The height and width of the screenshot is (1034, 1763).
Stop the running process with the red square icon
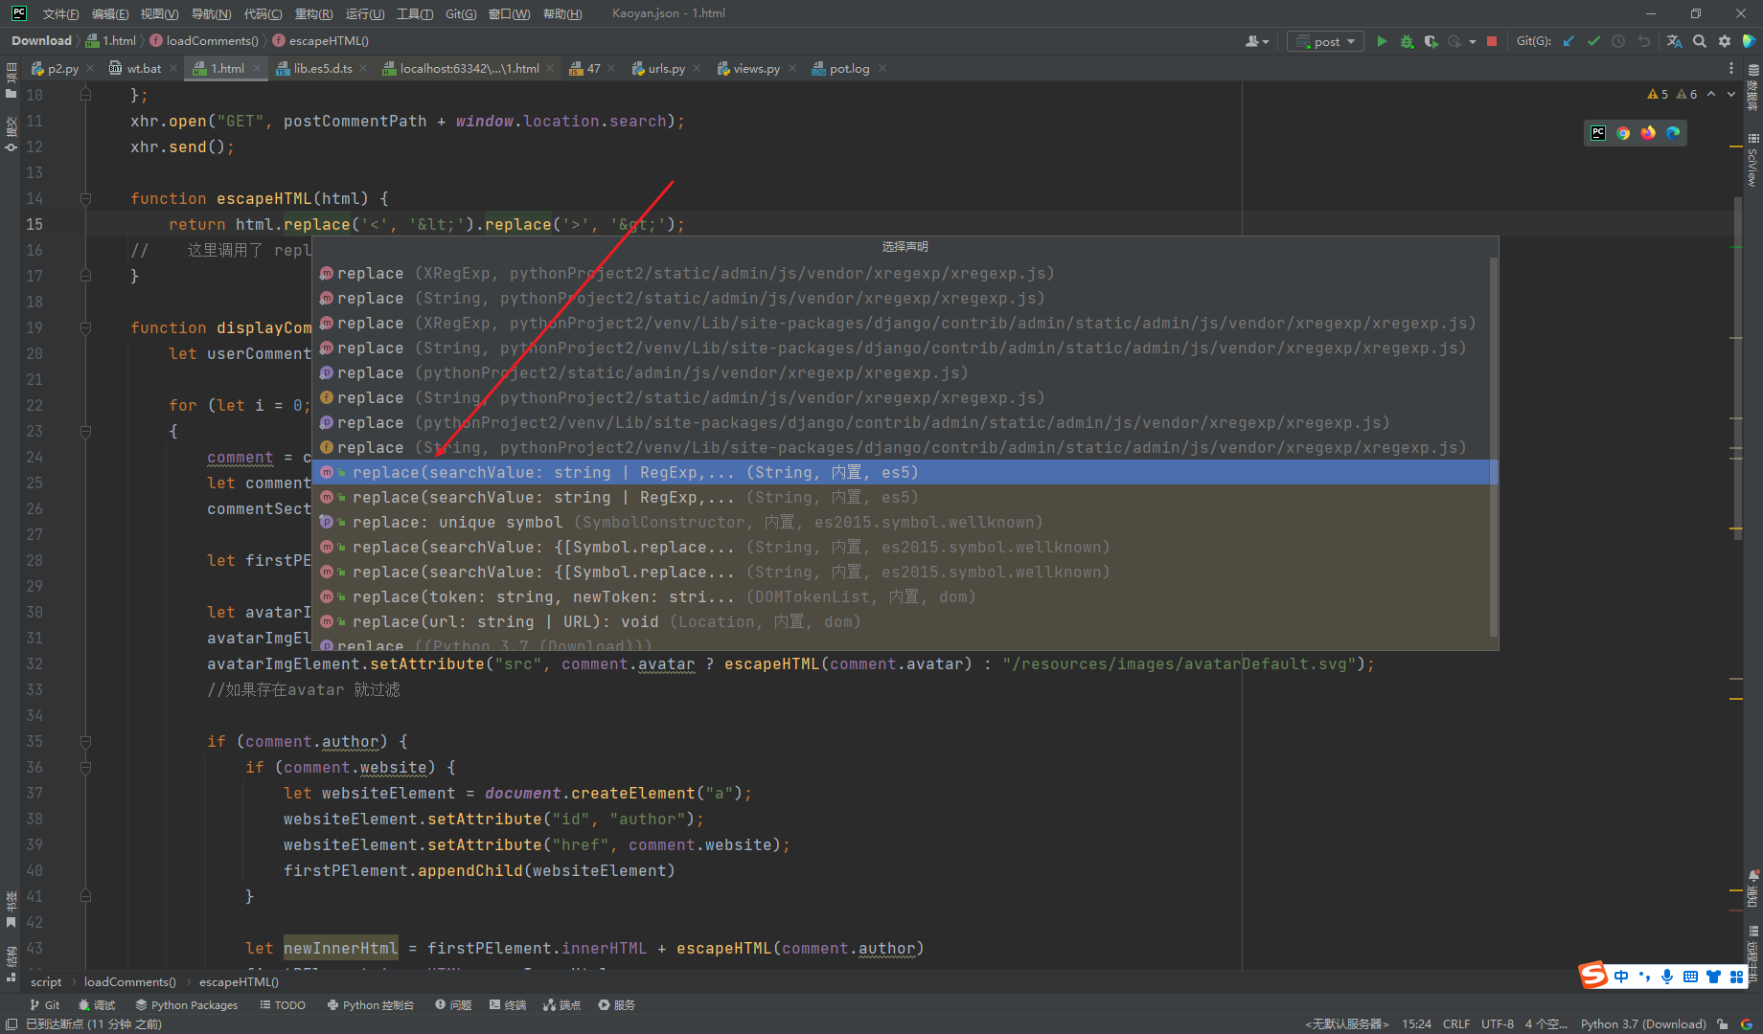point(1491,41)
